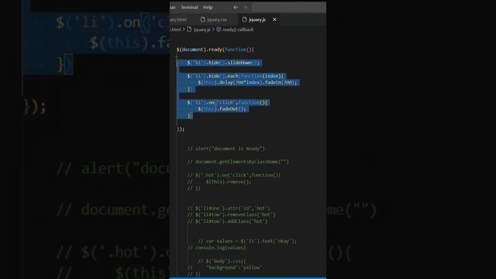Screen dimensions: 496x279
Task: Click the $(this).remove(); comment line
Action: point(219,182)
